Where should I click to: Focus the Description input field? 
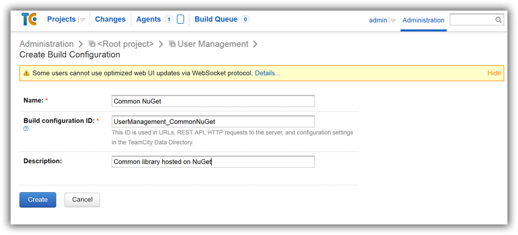pos(213,162)
